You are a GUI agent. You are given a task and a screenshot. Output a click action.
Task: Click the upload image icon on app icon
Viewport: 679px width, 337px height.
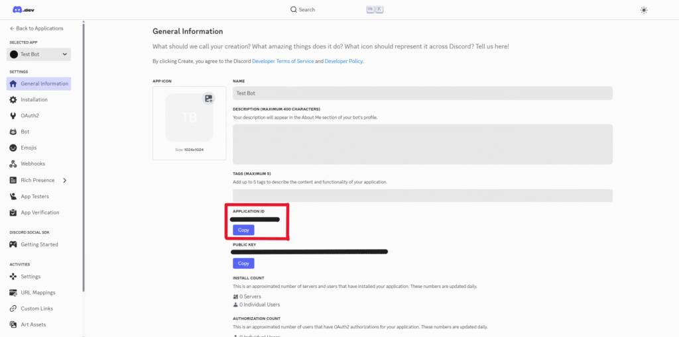click(x=209, y=99)
